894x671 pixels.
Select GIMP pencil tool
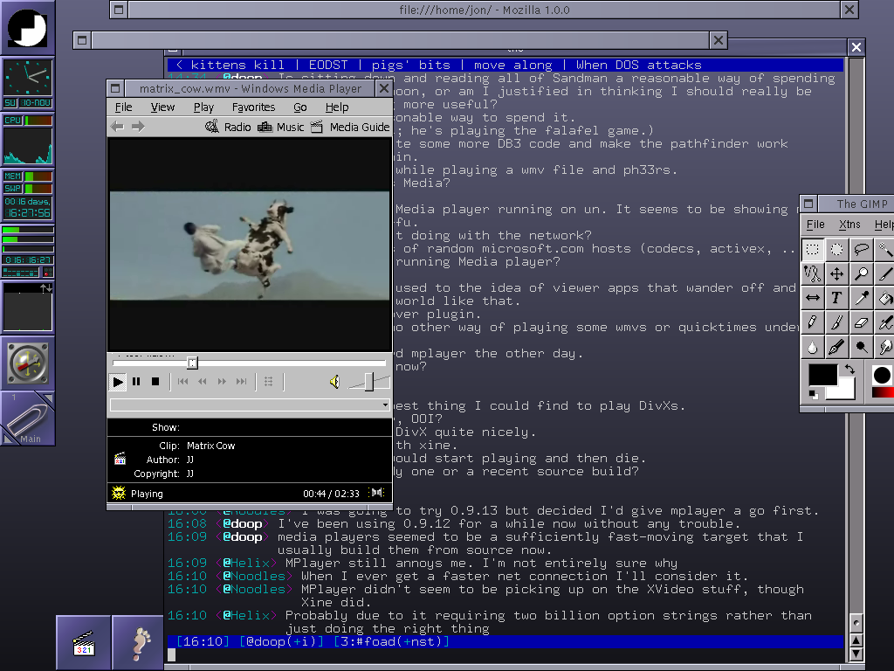tap(813, 322)
